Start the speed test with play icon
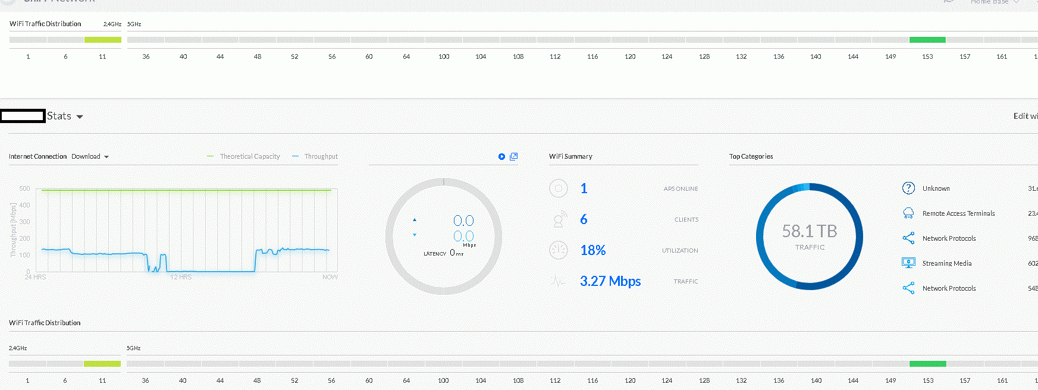1038x390 pixels. (x=501, y=156)
